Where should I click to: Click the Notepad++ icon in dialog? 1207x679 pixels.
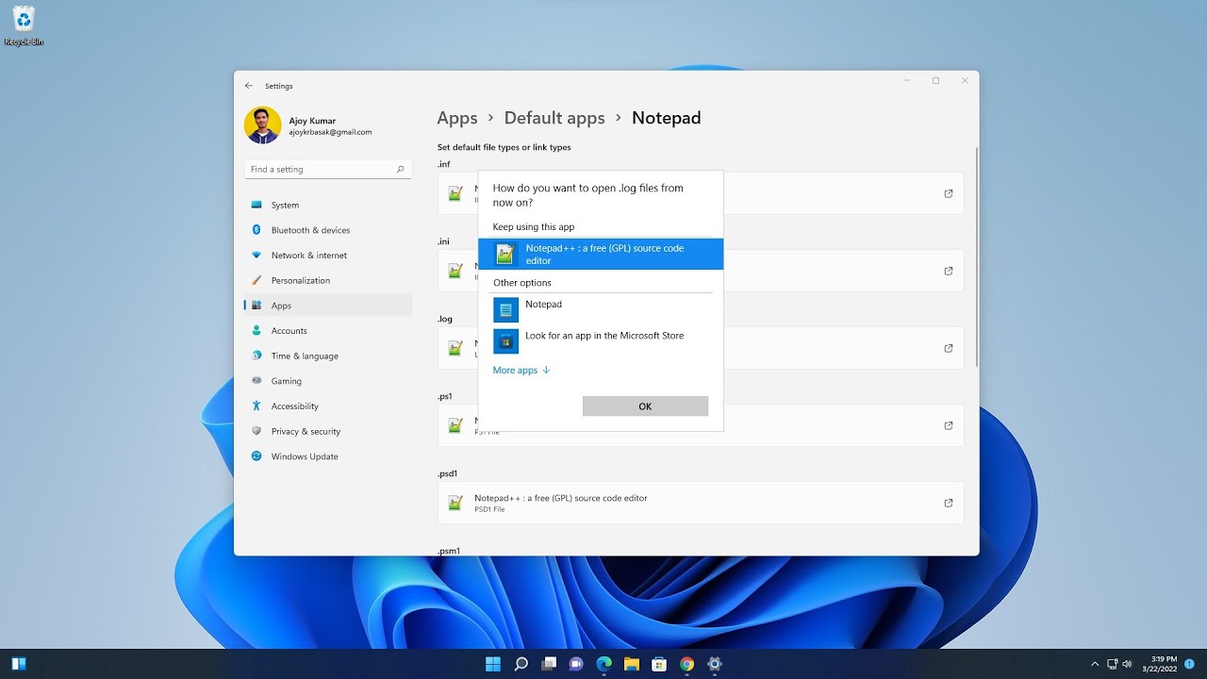[505, 254]
